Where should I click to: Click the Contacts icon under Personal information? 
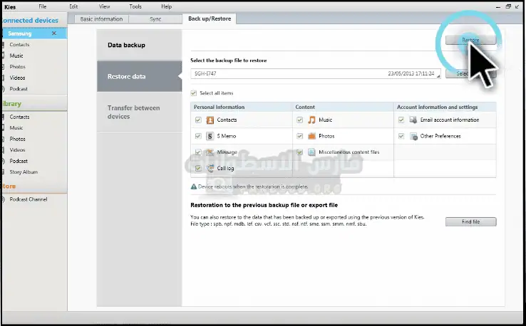click(210, 120)
